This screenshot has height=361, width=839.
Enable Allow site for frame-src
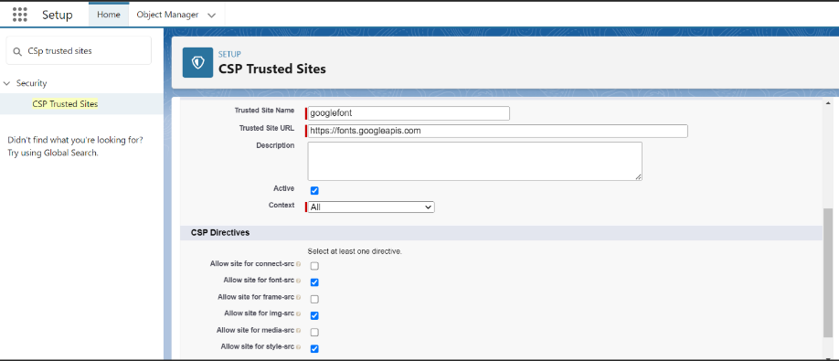click(314, 299)
